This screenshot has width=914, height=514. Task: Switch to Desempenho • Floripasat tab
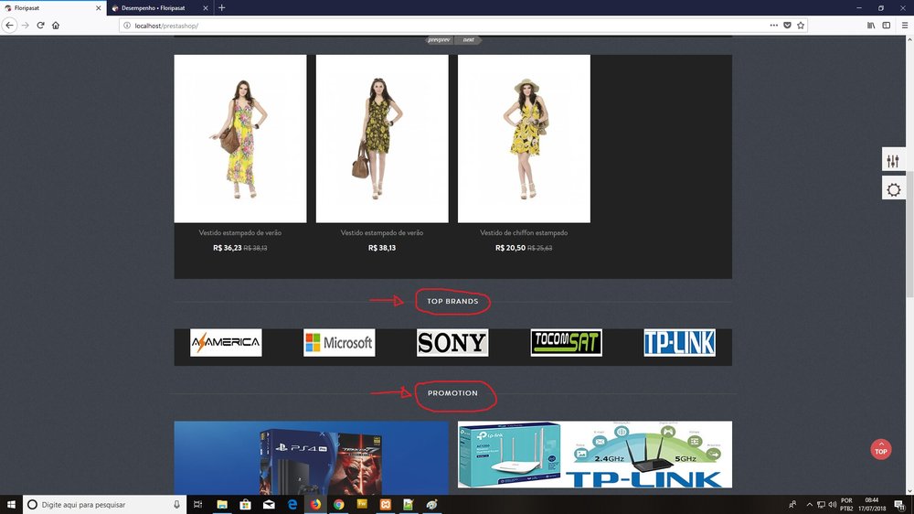[x=160, y=8]
